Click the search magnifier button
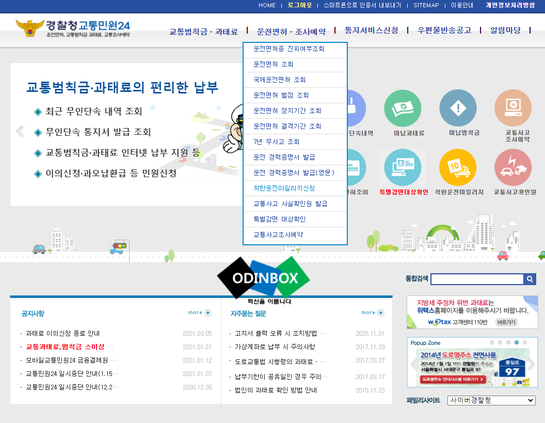545x423 pixels. coord(530,279)
